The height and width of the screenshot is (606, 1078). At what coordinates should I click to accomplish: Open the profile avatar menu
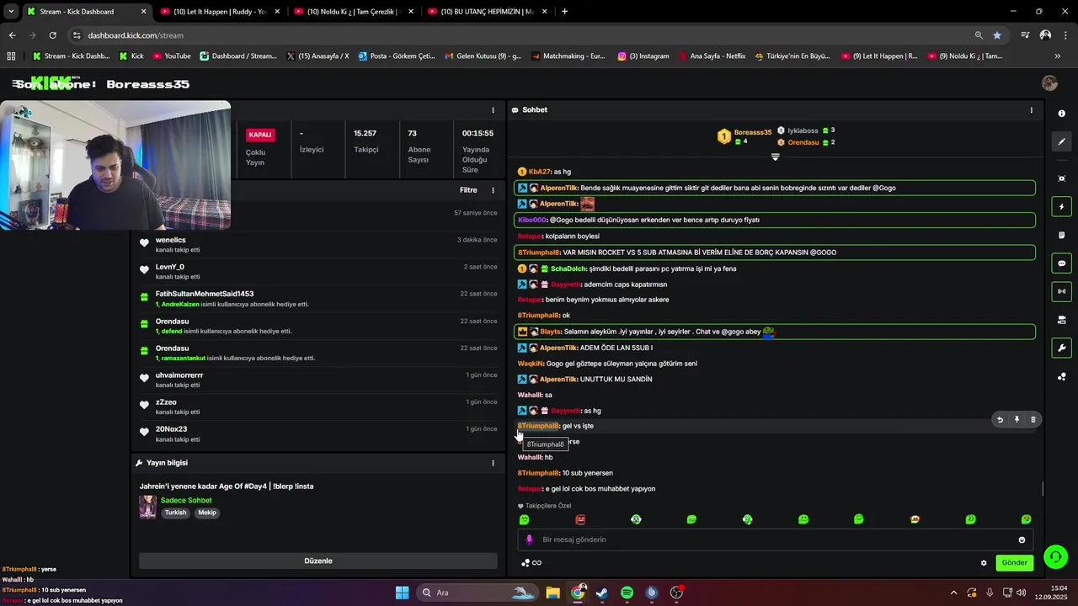[1049, 83]
